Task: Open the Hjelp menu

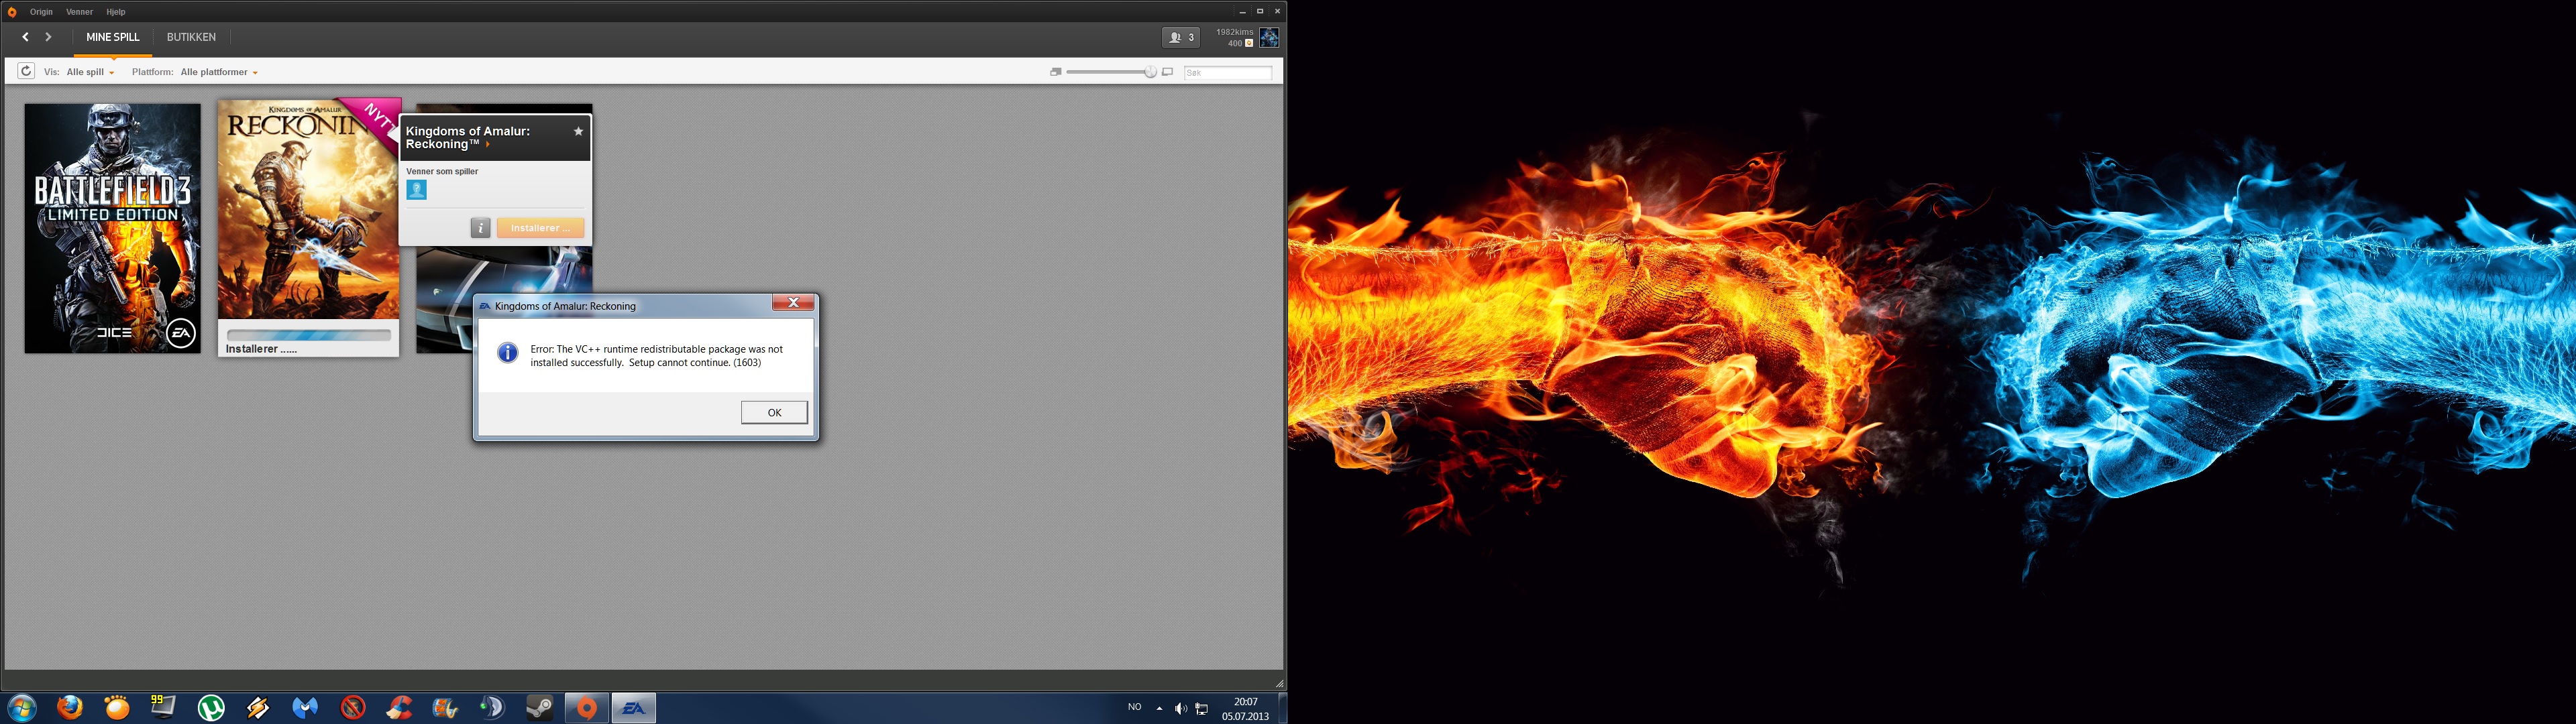Action: [x=116, y=12]
